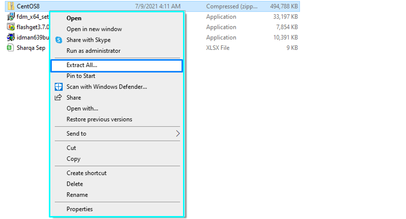
Task: Click the Sharqa Sep spreadsheet icon
Action: tap(10, 47)
